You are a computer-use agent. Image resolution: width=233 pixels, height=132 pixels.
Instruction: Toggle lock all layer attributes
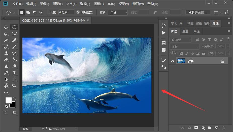coord(204,53)
